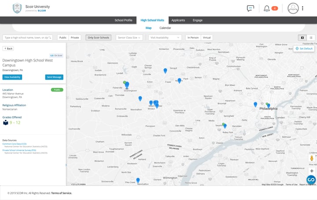The image size is (317, 200).
Task: Disable the Only Scoir Schools filter
Action: click(98, 38)
